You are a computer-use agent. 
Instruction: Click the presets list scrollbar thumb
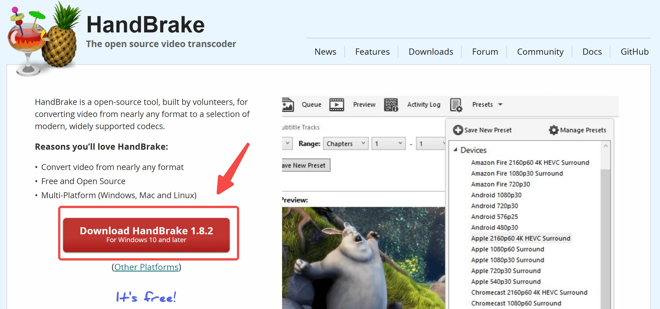[x=605, y=240]
